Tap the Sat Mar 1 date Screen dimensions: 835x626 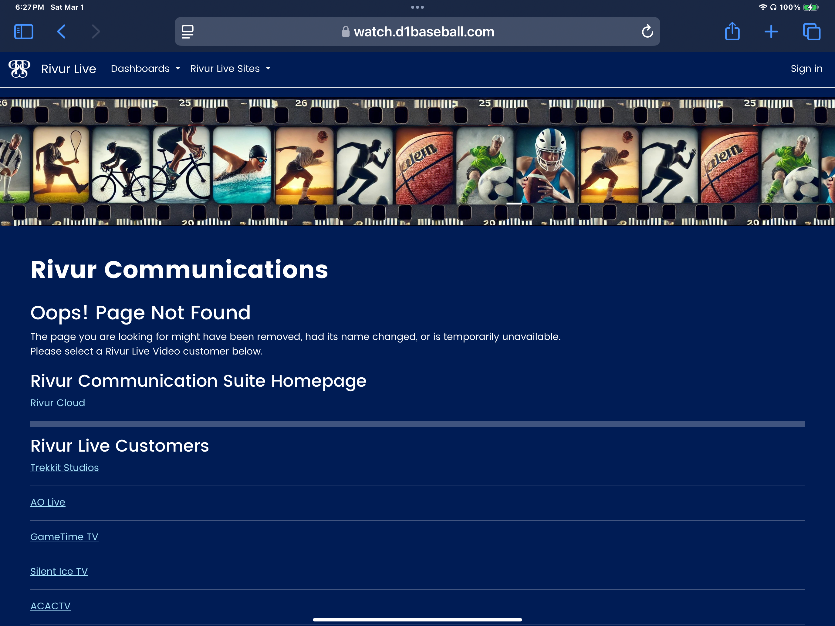67,7
